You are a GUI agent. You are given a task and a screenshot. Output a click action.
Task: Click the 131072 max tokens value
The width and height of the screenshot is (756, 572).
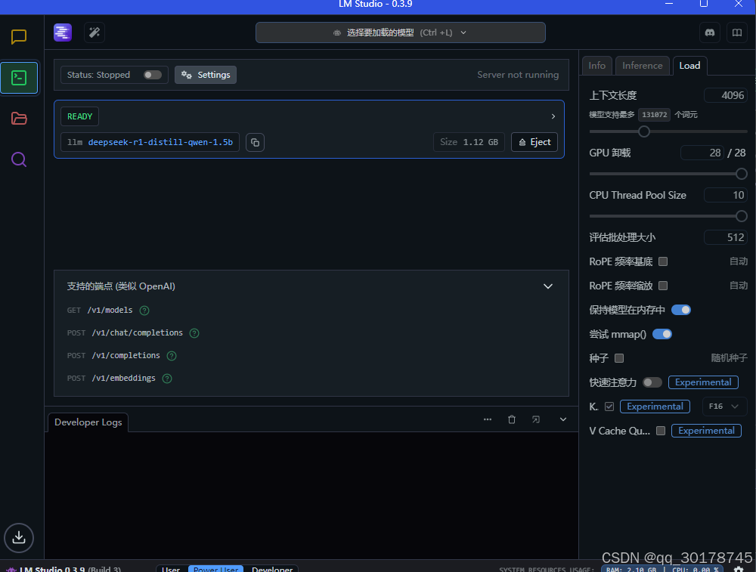pos(654,115)
